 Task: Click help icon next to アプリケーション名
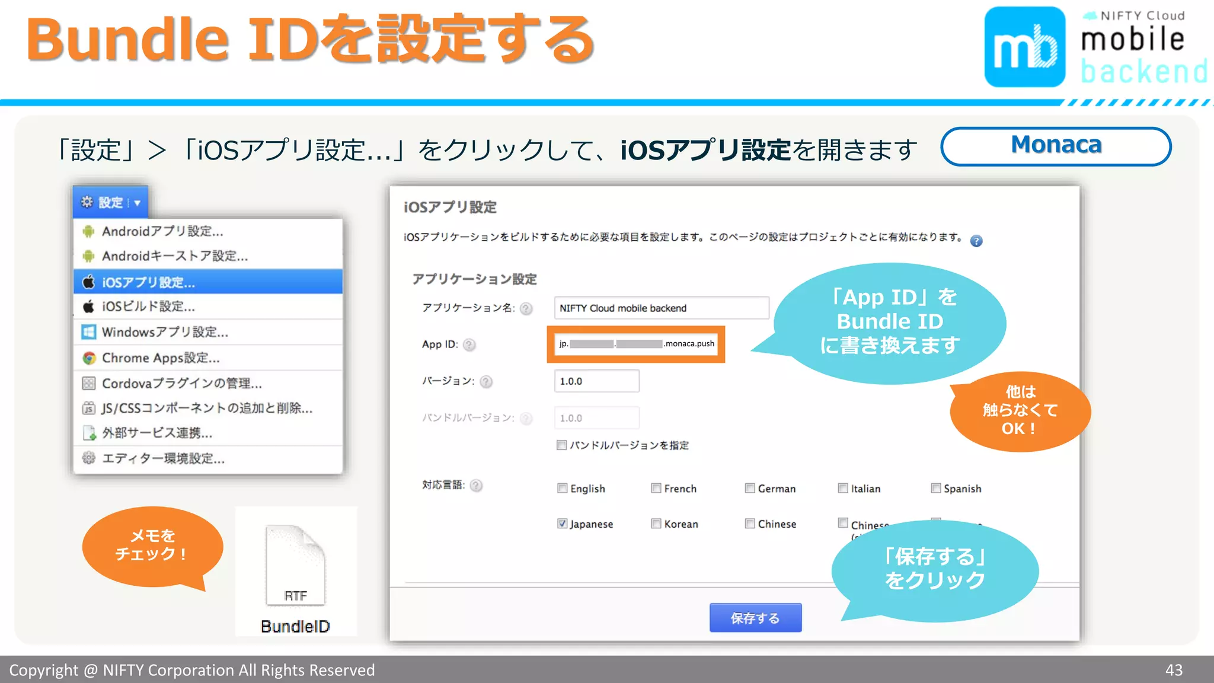tap(526, 308)
